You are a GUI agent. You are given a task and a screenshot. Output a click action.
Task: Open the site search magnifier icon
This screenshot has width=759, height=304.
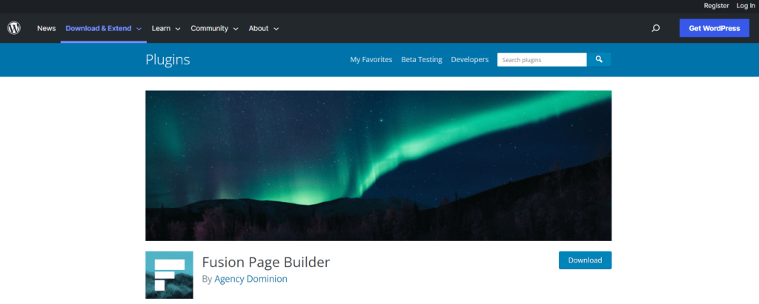(x=656, y=28)
